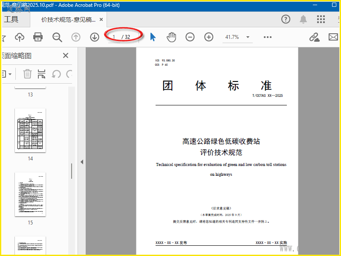Zoom in with plus button
341x256 pixels.
(208, 37)
